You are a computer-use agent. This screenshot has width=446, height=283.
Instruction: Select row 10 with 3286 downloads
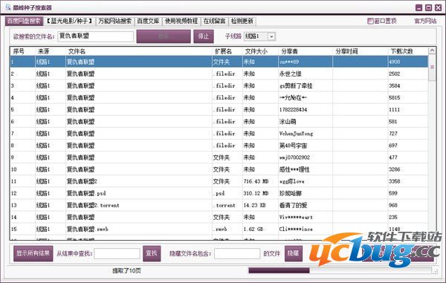pyautogui.click(x=219, y=169)
